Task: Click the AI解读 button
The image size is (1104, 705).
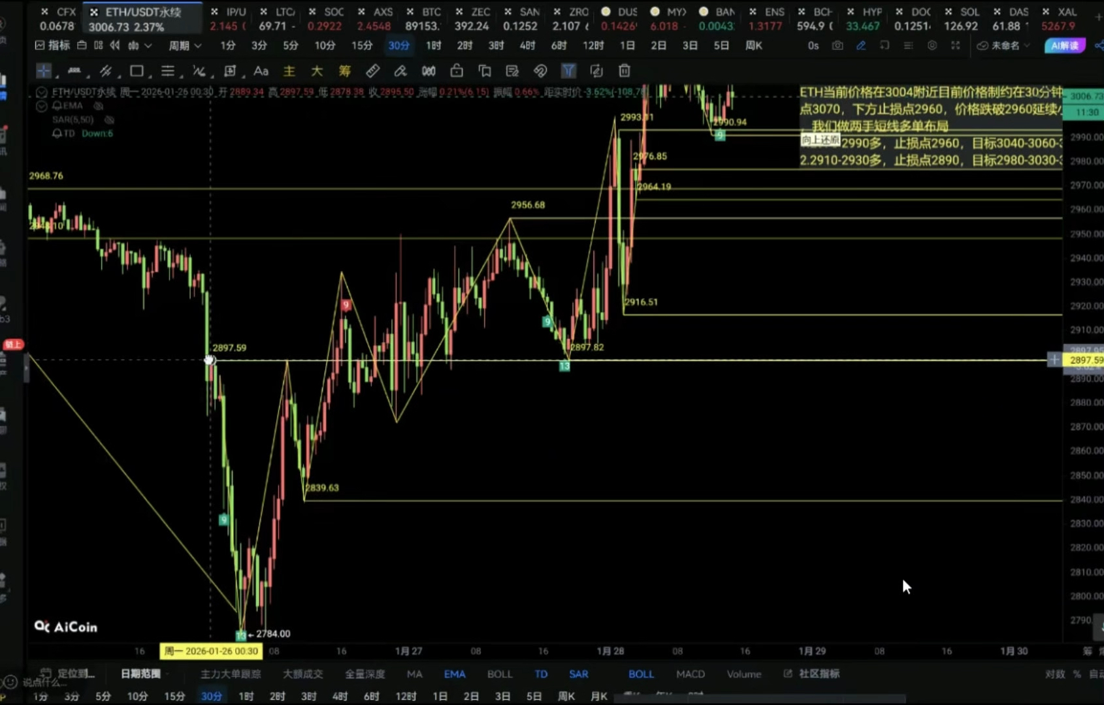Action: (x=1064, y=46)
